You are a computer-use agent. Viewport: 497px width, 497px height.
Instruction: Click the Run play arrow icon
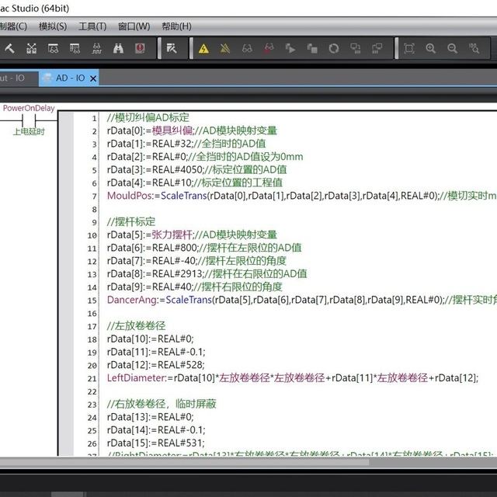(x=290, y=48)
